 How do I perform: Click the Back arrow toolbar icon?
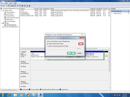point(1,6)
